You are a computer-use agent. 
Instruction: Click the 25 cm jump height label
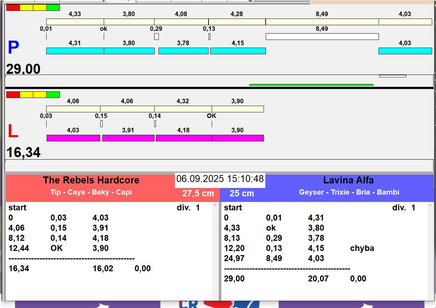[x=242, y=194]
